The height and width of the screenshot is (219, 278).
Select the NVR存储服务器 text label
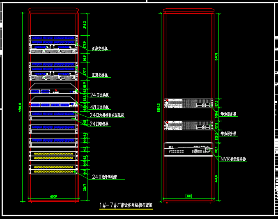pos(233,159)
